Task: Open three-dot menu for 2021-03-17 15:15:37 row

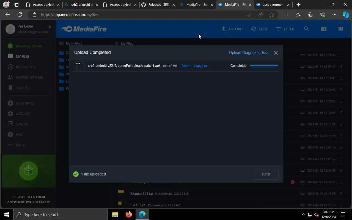Action: pyautogui.click(x=341, y=124)
